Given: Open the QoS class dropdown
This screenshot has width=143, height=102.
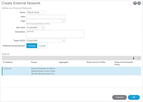Looking at the screenshot, I should tap(35, 28).
